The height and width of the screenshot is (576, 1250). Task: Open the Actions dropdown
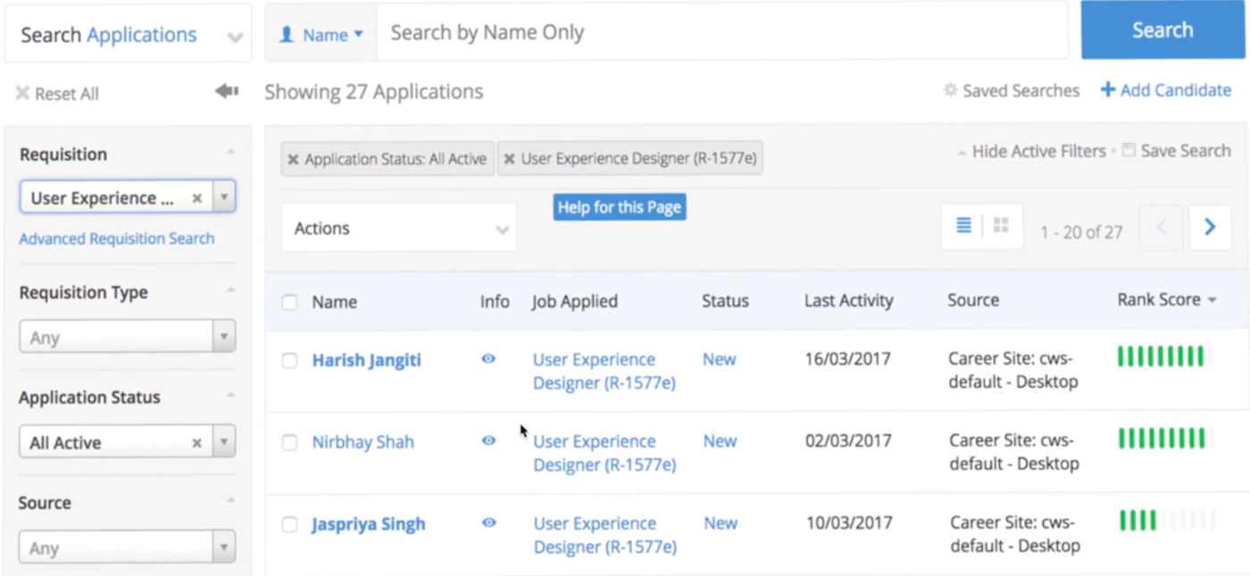click(399, 229)
